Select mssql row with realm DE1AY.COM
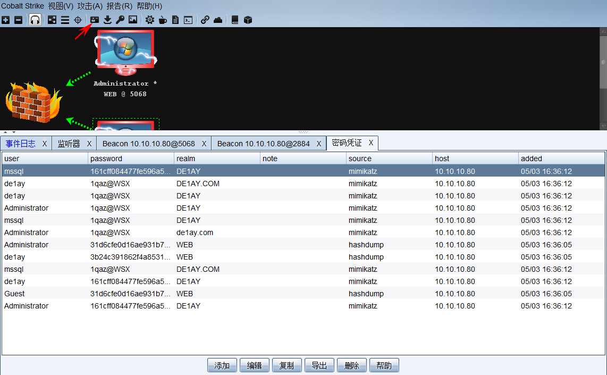Viewport: 607px width, 375px height. pos(303,269)
